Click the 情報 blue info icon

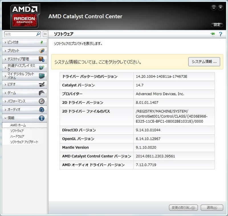coord(42,118)
